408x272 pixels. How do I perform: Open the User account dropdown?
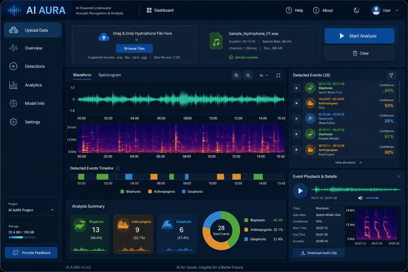click(x=385, y=10)
